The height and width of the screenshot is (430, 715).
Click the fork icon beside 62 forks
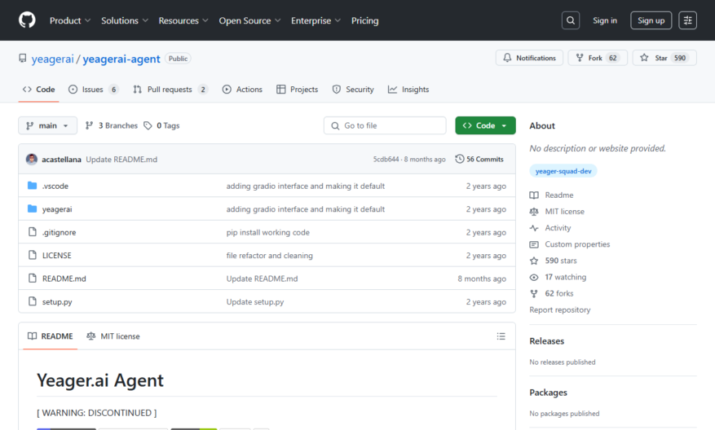pos(534,293)
